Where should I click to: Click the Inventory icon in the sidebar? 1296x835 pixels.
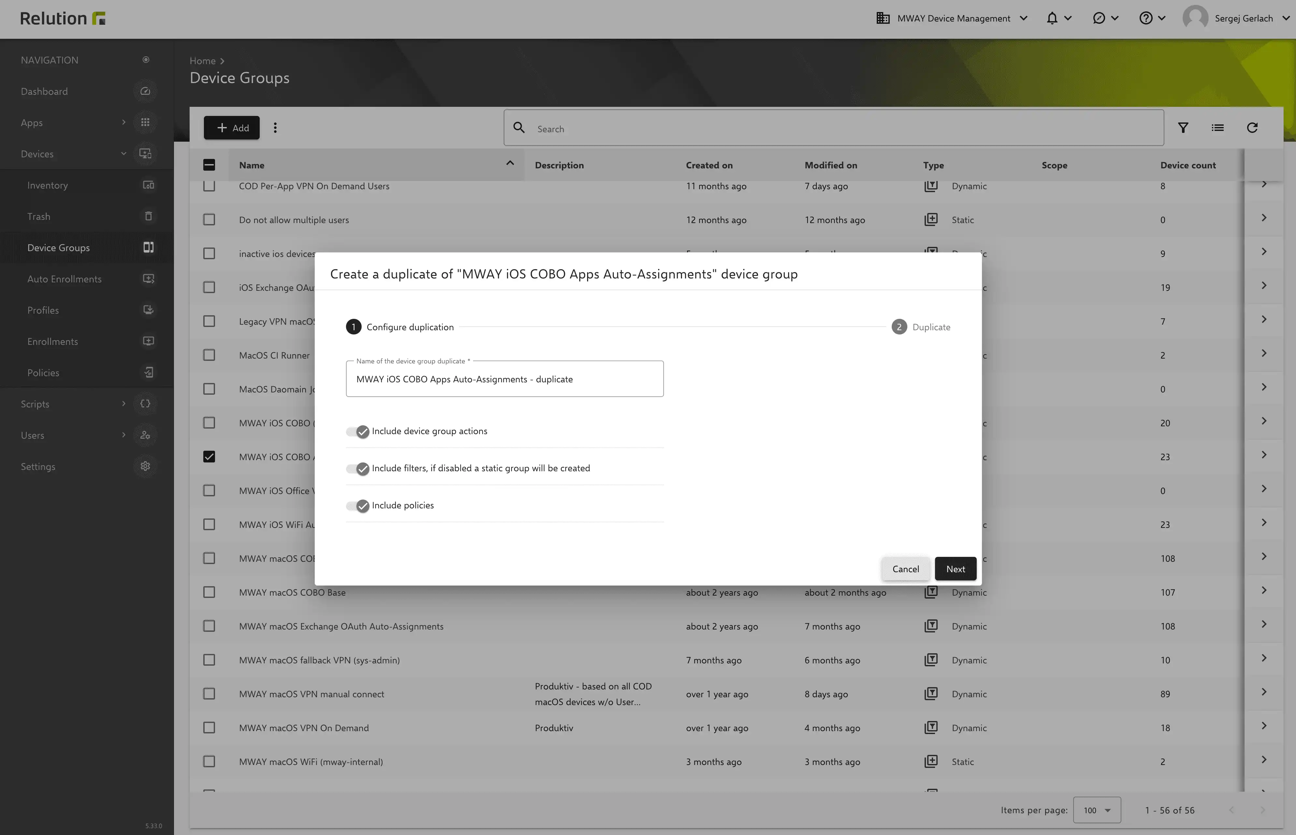click(148, 185)
